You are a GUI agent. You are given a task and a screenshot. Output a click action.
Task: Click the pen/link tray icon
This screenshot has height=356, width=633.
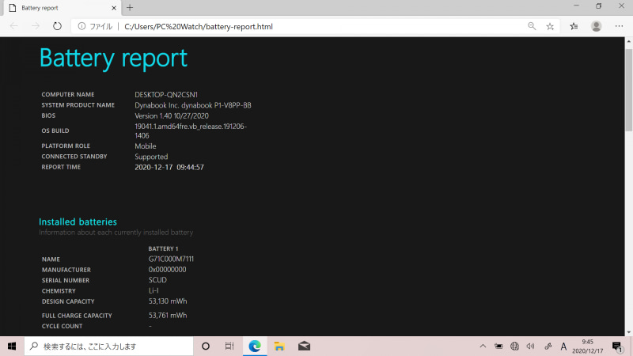pos(548,346)
